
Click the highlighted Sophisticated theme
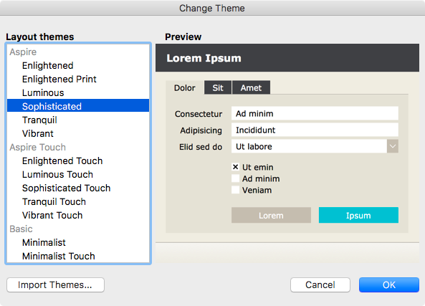[x=78, y=105]
